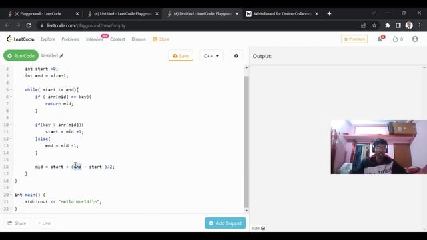
Task: Go back in browser history
Action: click(7, 25)
